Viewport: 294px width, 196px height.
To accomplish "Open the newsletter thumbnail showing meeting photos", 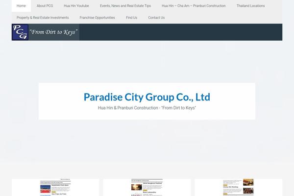I will pyautogui.click(x=238, y=187).
